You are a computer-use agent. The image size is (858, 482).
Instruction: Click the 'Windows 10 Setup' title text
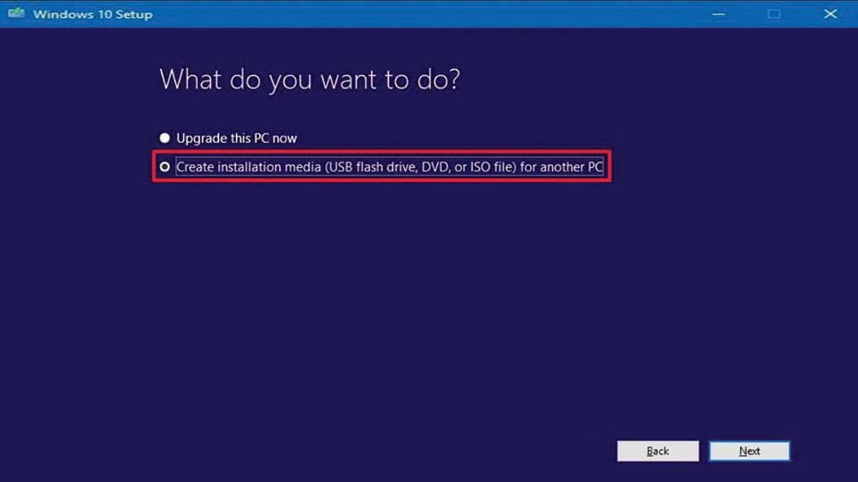(92, 14)
